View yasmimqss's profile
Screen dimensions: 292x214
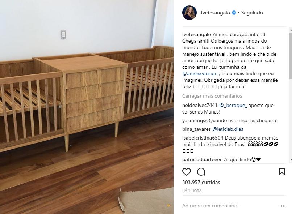coord(195,121)
